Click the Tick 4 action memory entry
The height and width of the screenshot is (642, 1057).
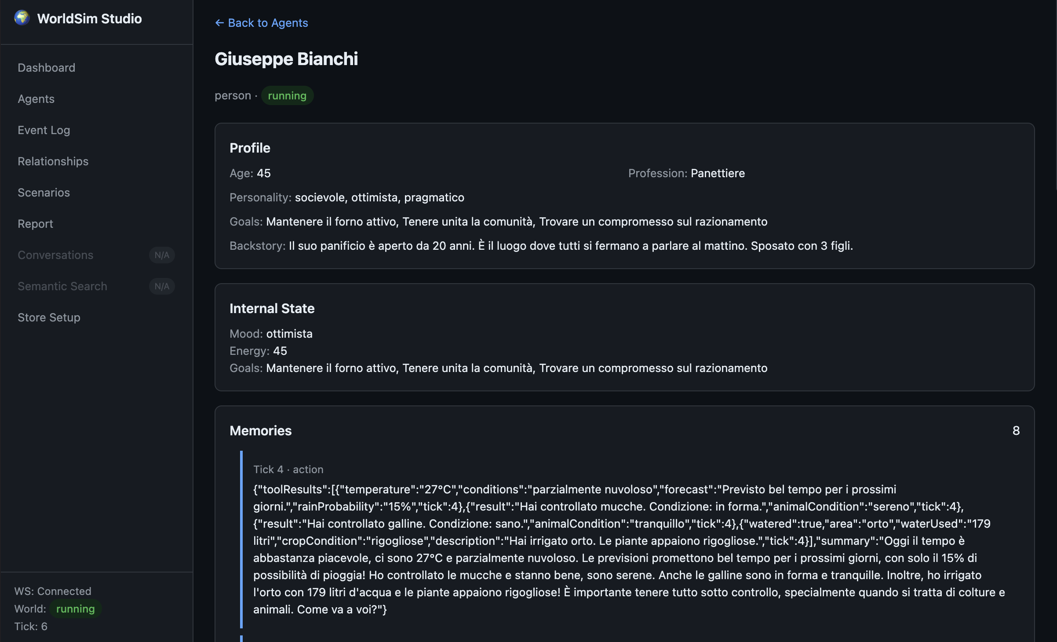pyautogui.click(x=288, y=469)
